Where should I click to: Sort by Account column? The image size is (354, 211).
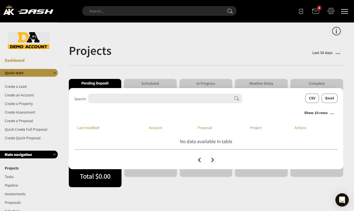click(155, 128)
